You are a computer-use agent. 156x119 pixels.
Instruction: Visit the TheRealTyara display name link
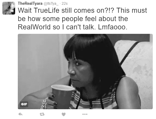pyautogui.click(x=30, y=4)
